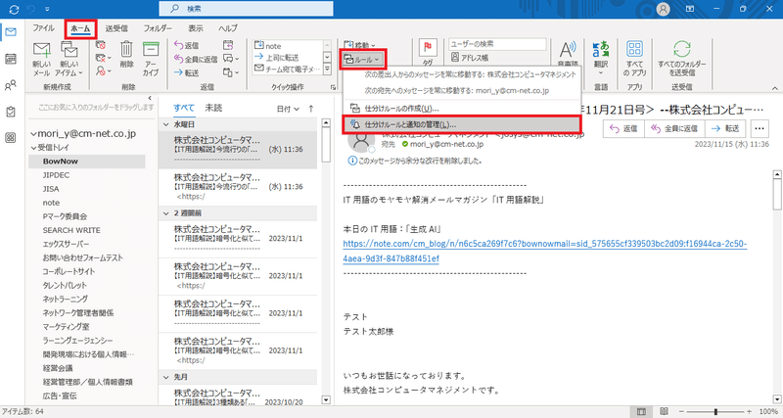Start the 音声読み上げ read aloud tool
783x418 pixels.
[x=568, y=54]
